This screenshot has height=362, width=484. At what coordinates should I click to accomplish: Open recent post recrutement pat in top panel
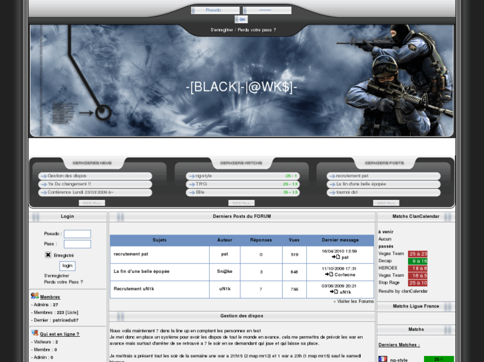[x=352, y=176]
